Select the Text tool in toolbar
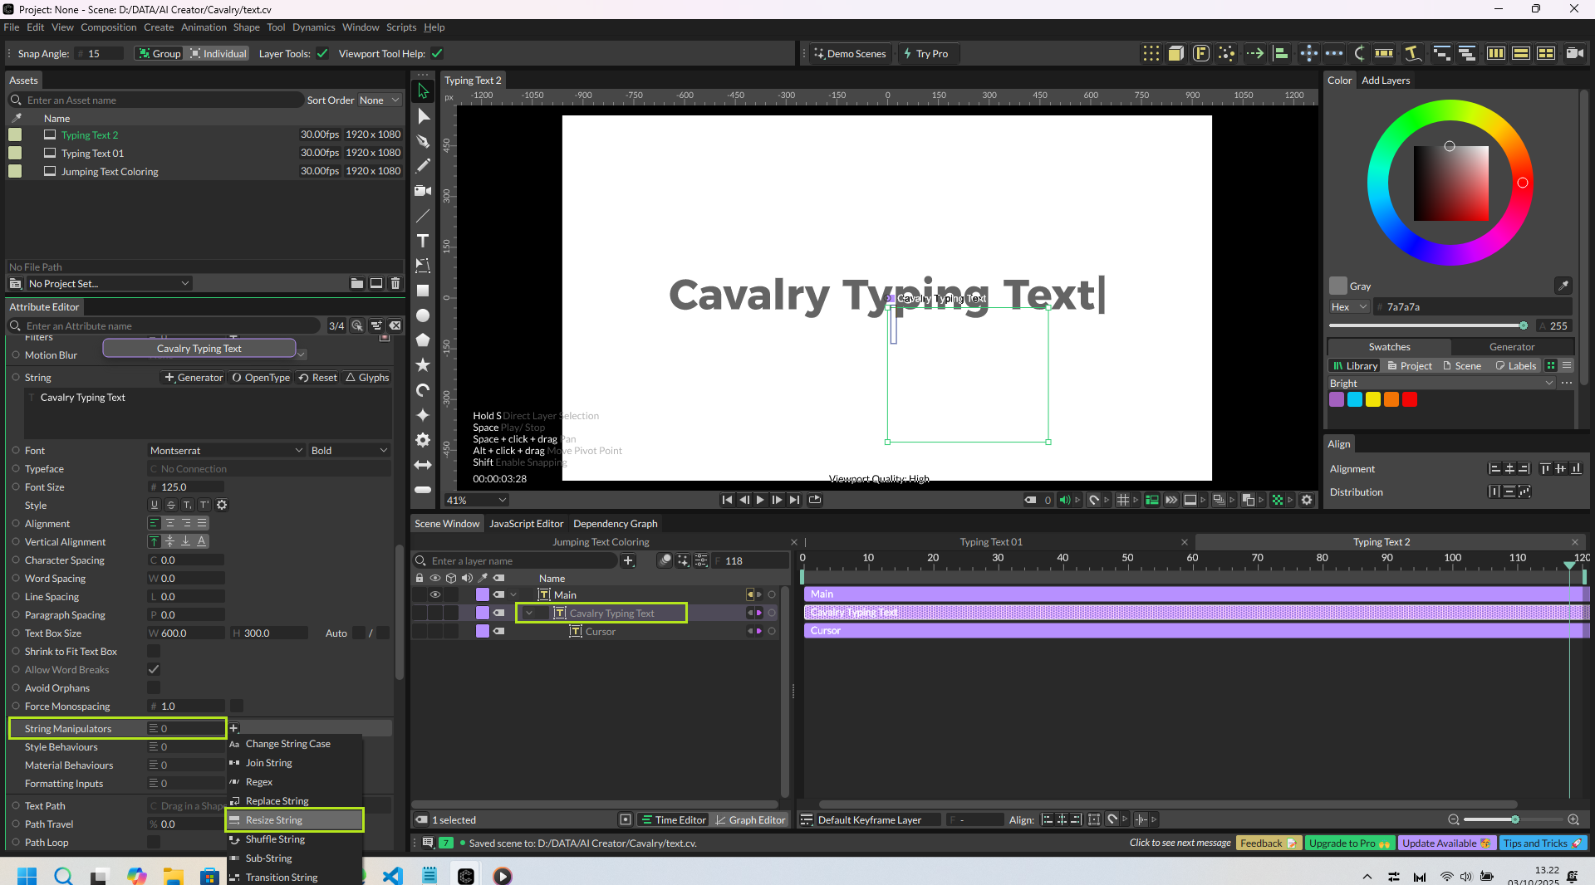Viewport: 1595px width, 885px height. click(423, 241)
